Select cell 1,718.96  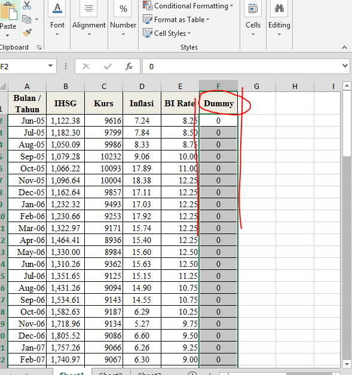65,324
